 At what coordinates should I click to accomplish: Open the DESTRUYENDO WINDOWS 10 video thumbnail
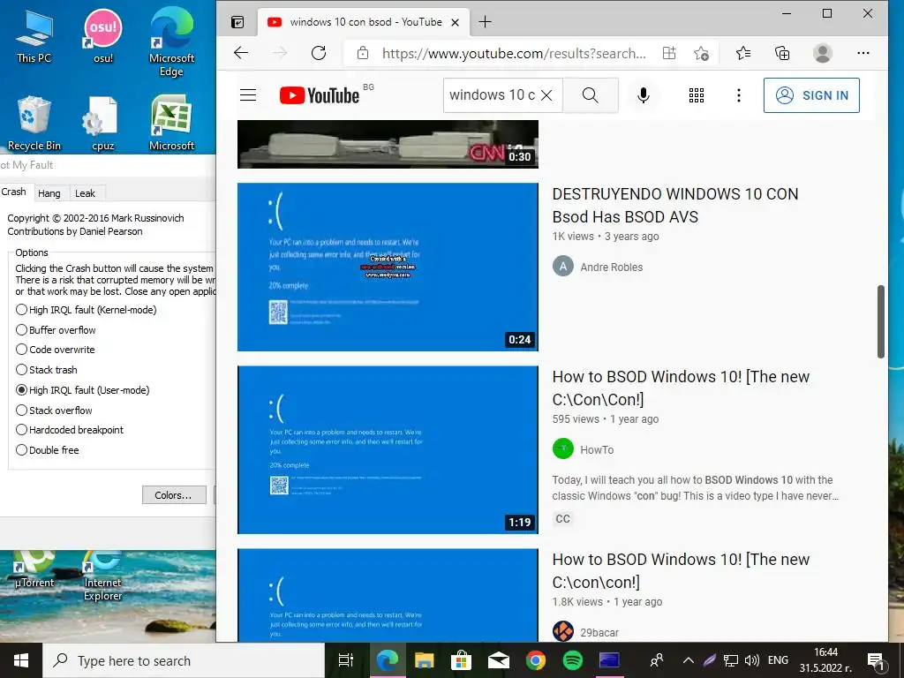pos(388,267)
